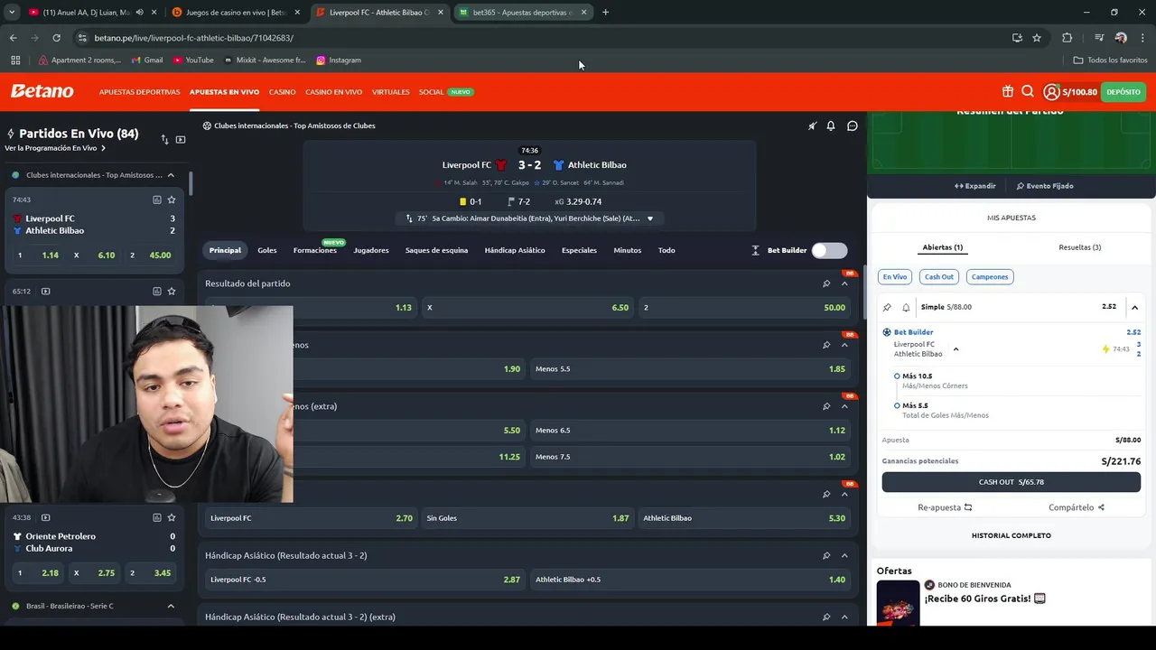Enable match notifications bell in the header
Viewport: 1156px width, 650px height.
[x=831, y=125]
